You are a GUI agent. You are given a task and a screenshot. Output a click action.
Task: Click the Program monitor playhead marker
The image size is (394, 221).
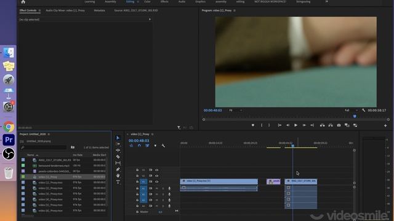(x=355, y=116)
